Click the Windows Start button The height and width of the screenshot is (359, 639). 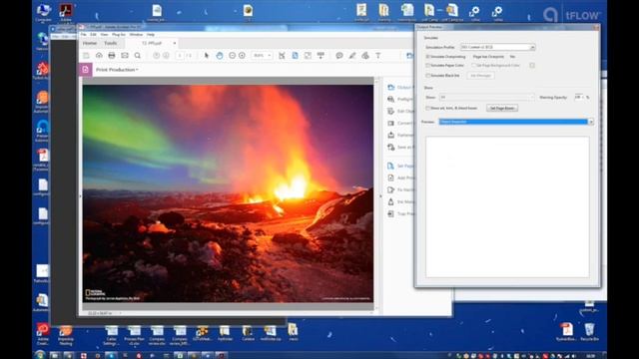coord(40,355)
